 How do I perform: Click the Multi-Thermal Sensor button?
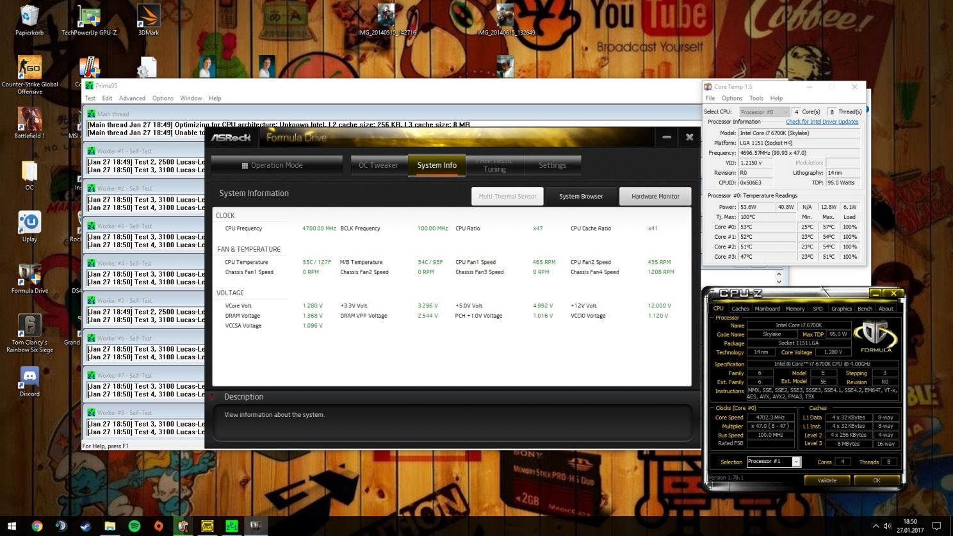507,196
